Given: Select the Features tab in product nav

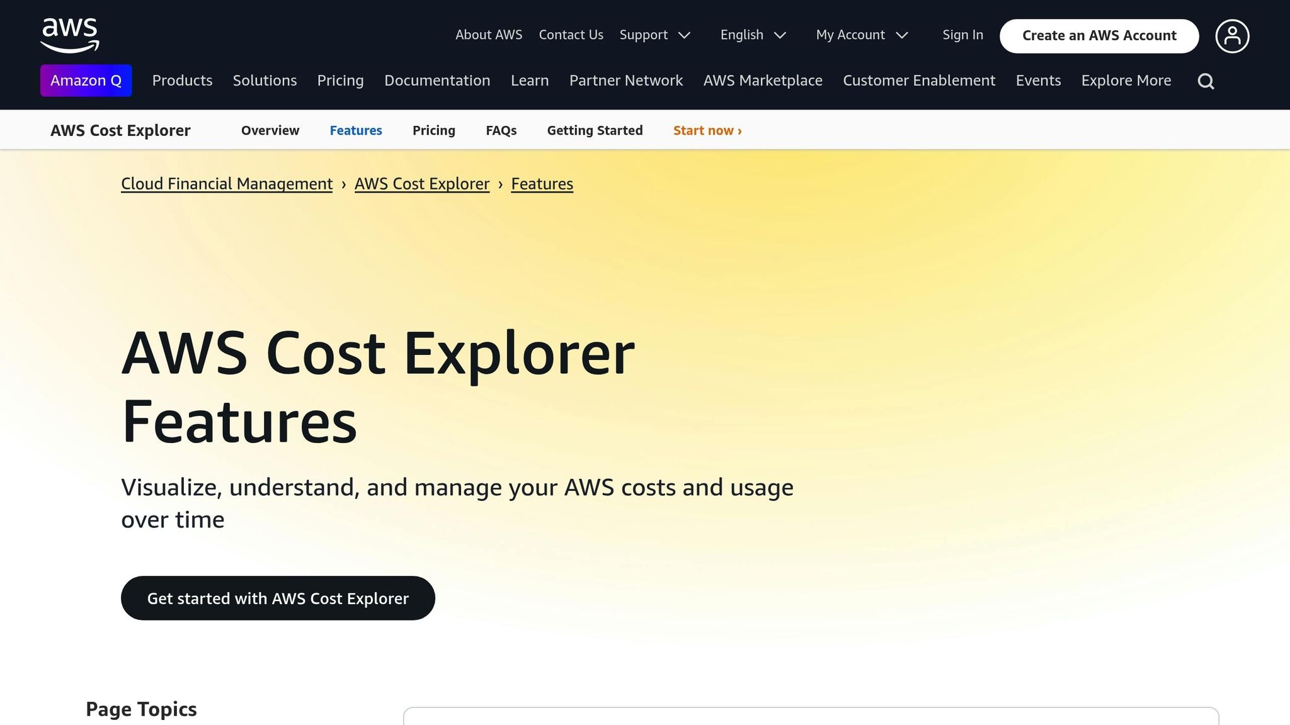Looking at the screenshot, I should tap(356, 130).
